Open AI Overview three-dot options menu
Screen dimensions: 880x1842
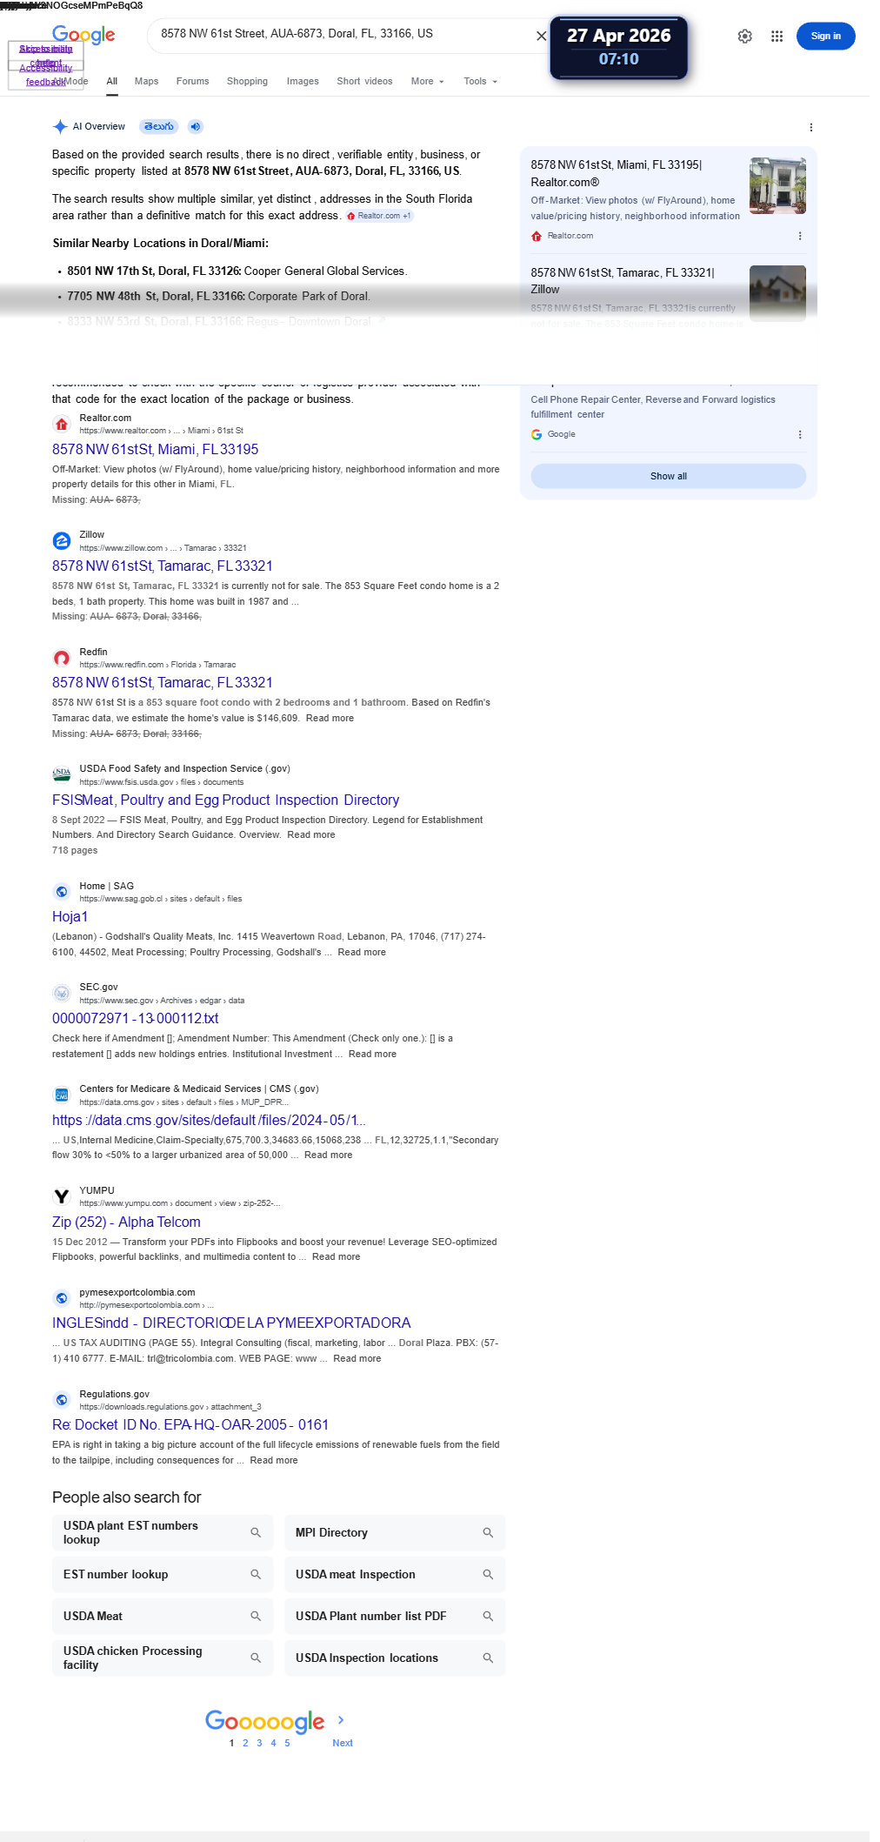tap(811, 127)
